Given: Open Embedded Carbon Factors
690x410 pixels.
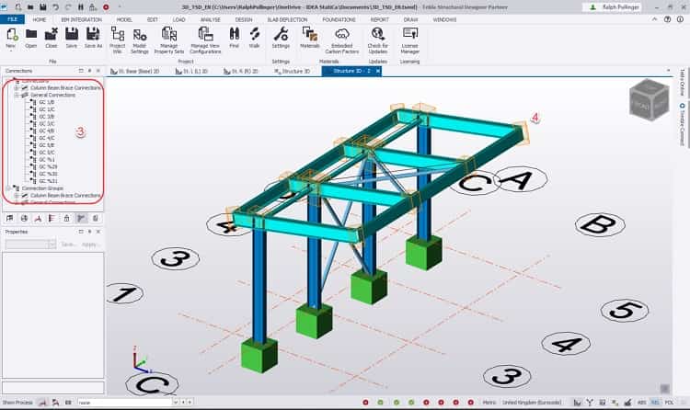Looking at the screenshot, I should 342,34.
